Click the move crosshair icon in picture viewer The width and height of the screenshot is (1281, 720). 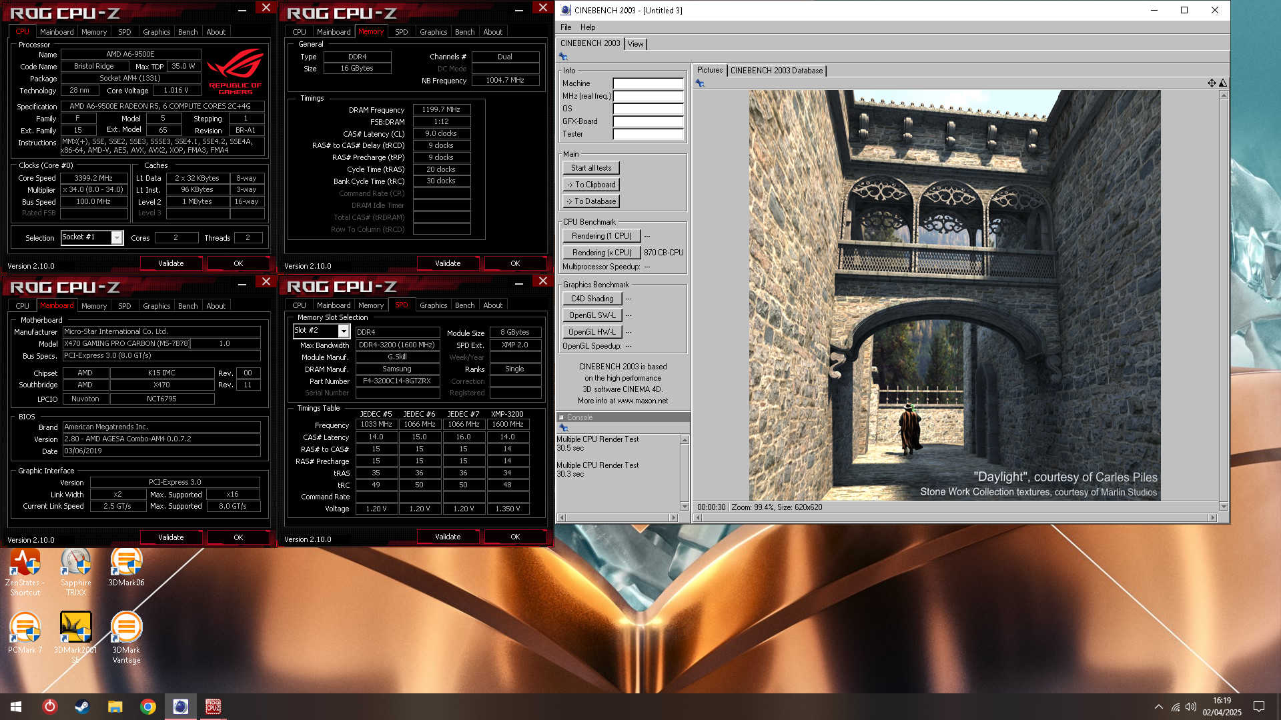tap(1212, 83)
